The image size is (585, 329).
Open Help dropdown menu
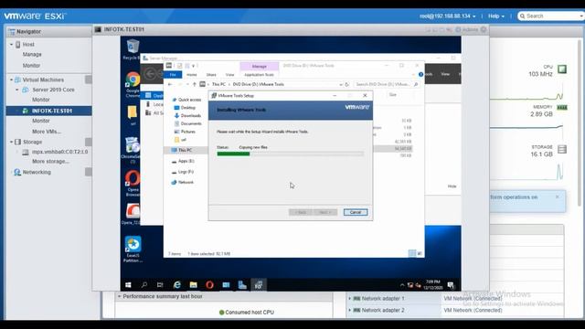coord(496,16)
